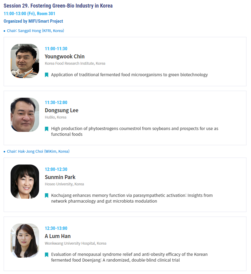This screenshot has width=251, height=274.
Task: Open Dongsung Lee's speaker photo
Action: tap(25, 115)
